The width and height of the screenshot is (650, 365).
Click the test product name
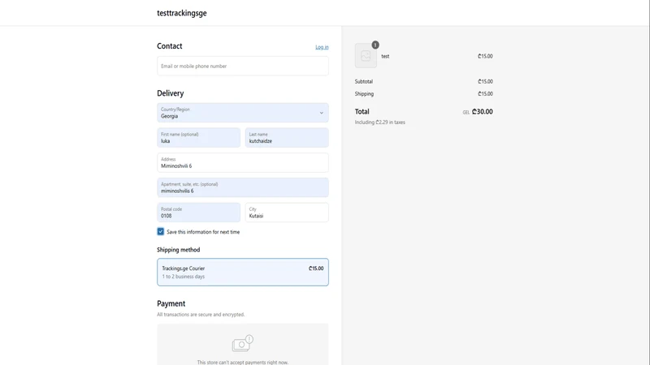pos(385,56)
